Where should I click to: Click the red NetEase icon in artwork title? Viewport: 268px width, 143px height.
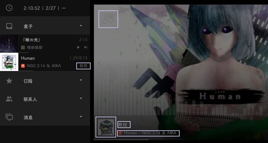(120, 133)
